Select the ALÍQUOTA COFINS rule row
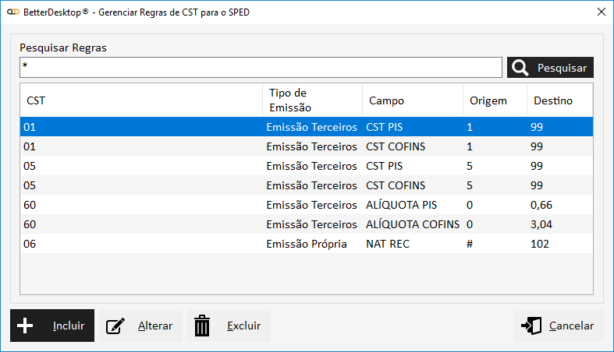 click(x=306, y=224)
